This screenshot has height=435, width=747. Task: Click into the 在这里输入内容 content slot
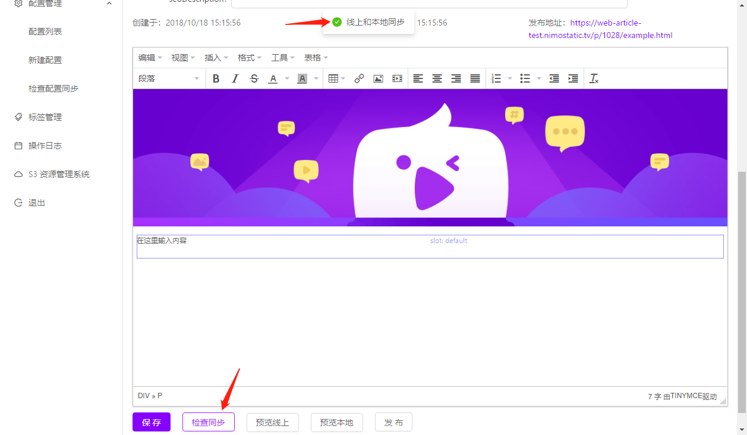(x=430, y=247)
